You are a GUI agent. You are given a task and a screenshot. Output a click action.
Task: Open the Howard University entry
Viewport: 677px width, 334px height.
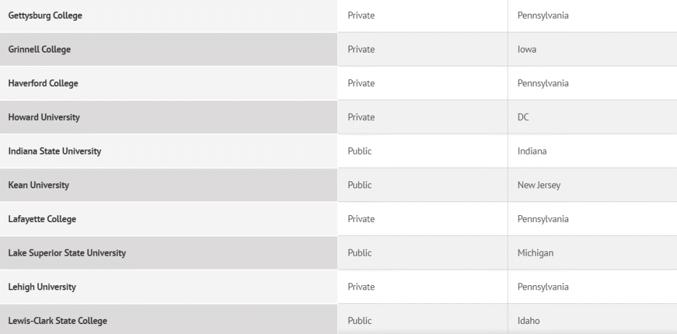pos(44,117)
